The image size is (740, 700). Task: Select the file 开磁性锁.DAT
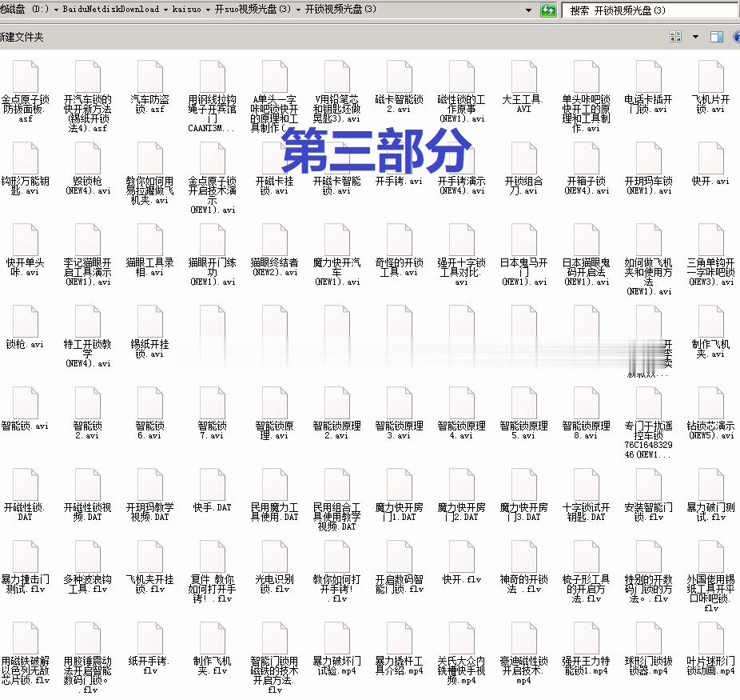coord(26,495)
